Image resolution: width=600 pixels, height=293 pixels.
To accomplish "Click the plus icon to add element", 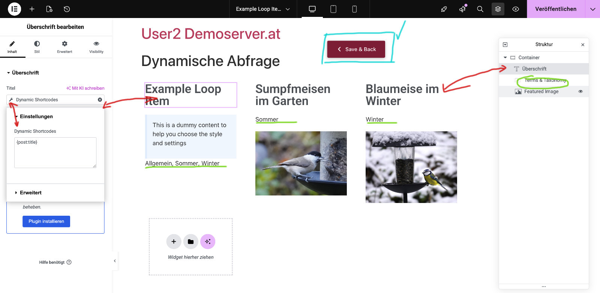I will click(32, 9).
